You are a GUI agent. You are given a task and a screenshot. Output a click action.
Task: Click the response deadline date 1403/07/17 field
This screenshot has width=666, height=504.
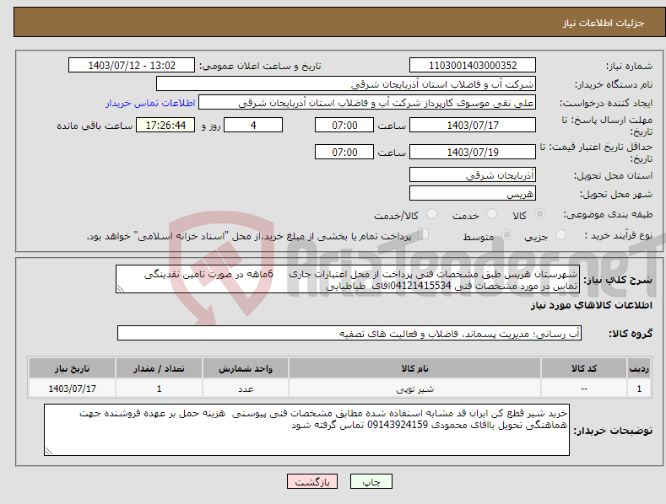[x=473, y=125]
